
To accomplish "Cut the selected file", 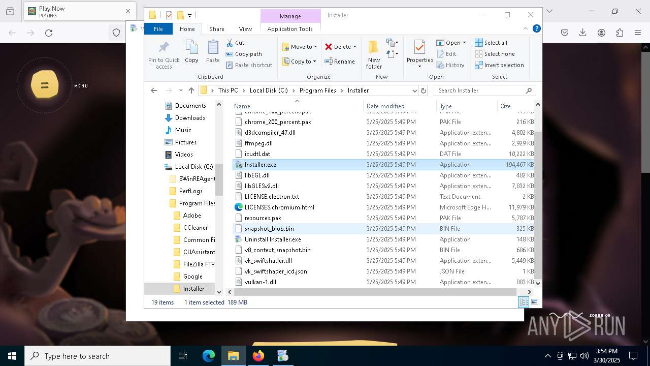I will [235, 43].
